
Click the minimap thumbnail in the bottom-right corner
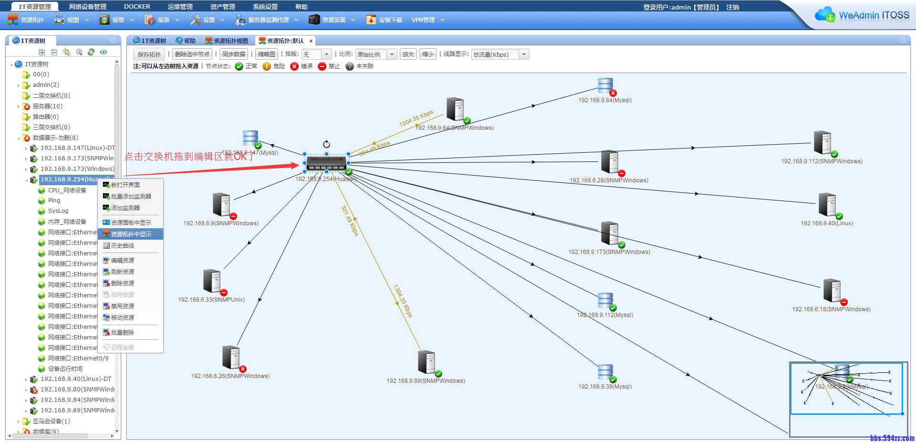(x=845, y=388)
